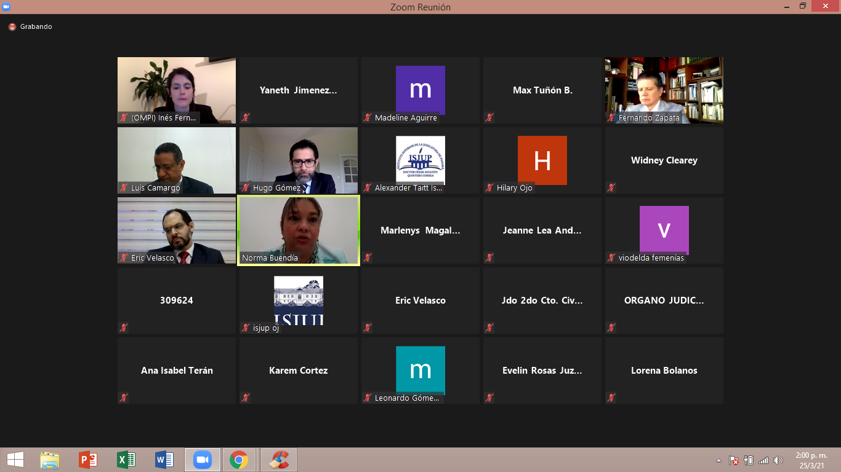The width and height of the screenshot is (841, 472).
Task: Click the Grabando recording indicator icon
Action: 12,27
